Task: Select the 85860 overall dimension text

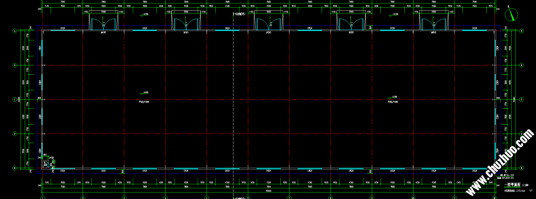Action: click(x=268, y=191)
